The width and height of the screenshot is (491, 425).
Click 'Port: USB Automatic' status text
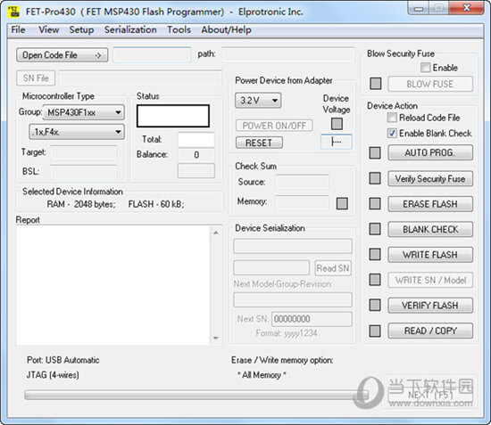click(63, 360)
